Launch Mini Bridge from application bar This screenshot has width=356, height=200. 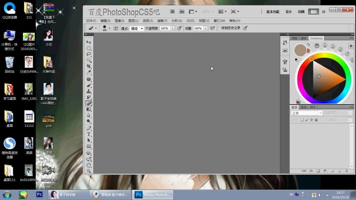pyautogui.click(x=182, y=12)
